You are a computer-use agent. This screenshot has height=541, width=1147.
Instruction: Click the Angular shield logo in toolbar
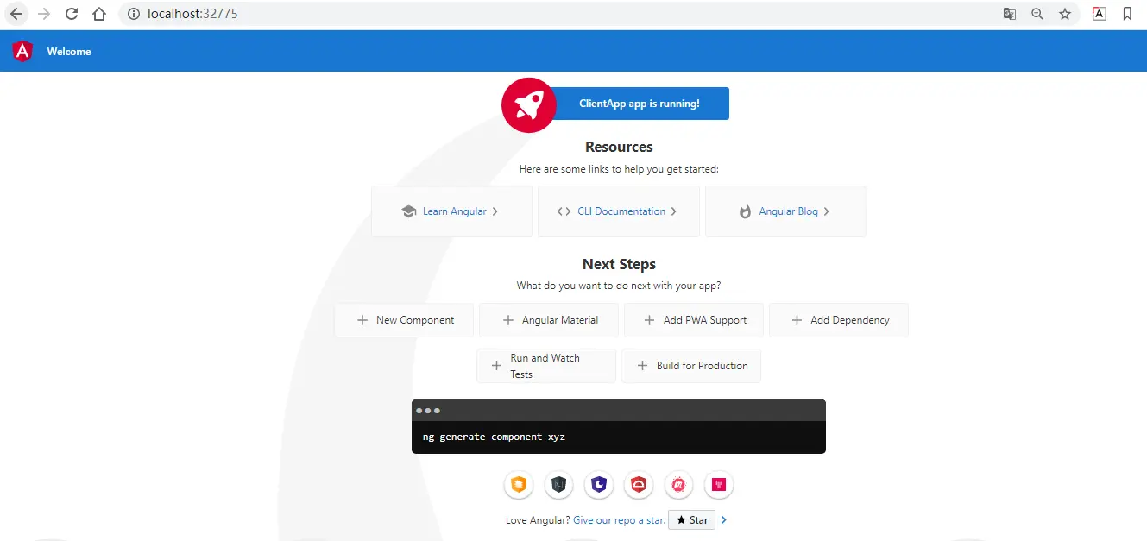(x=23, y=51)
